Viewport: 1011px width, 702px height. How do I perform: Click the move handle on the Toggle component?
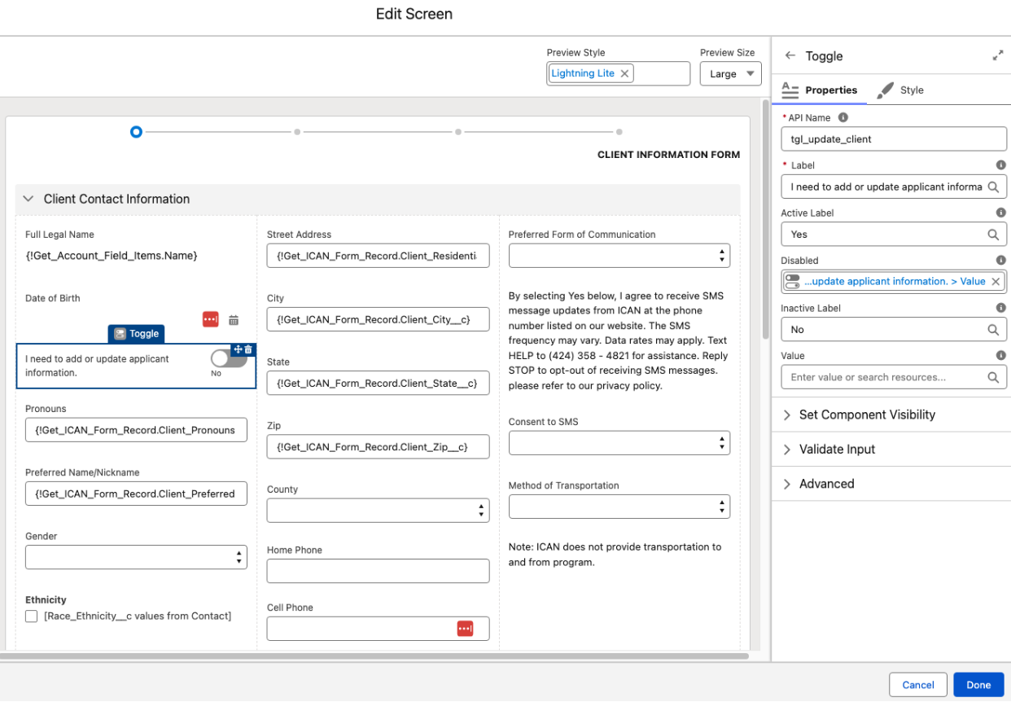click(239, 349)
